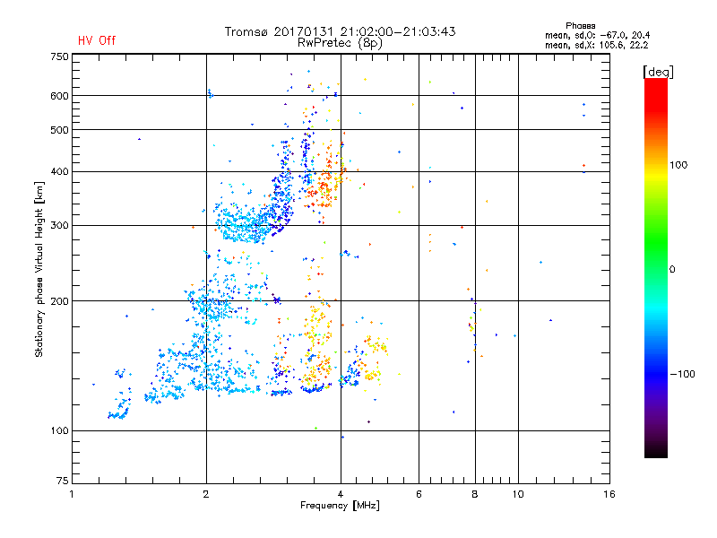This screenshot has height=538, width=717.
Task: Click the colorbar tick label '100'
Action: (x=678, y=165)
